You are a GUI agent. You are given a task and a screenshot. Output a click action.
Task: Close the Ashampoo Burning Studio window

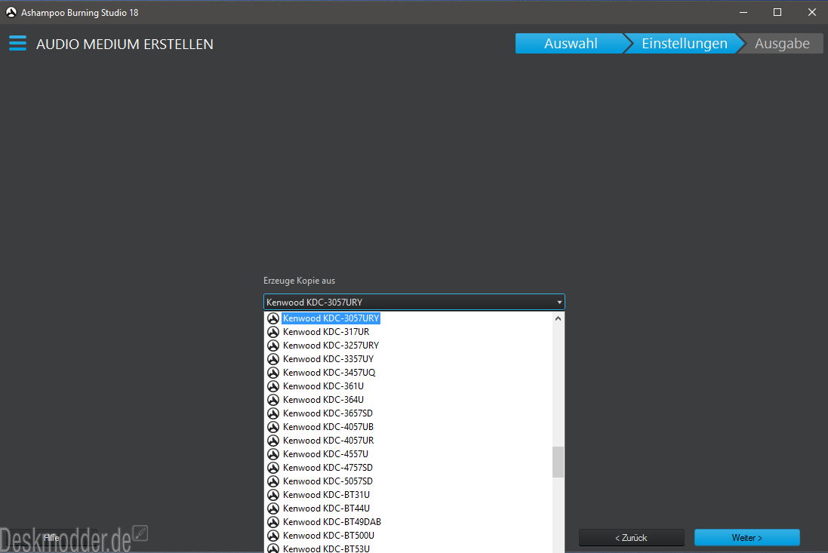point(812,12)
